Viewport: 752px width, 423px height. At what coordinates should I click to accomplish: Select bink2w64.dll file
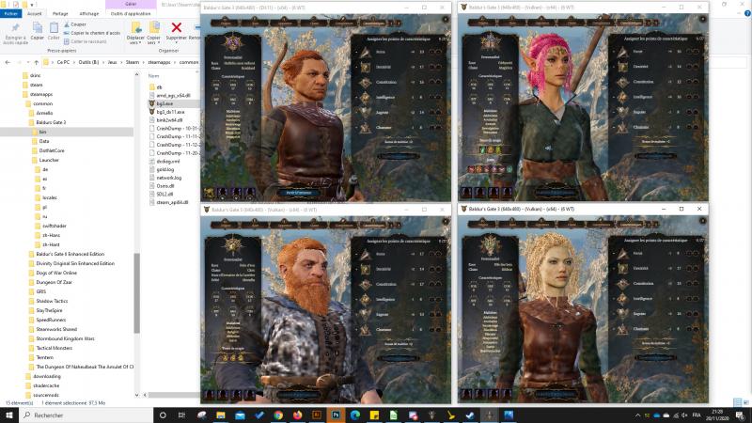[169, 120]
